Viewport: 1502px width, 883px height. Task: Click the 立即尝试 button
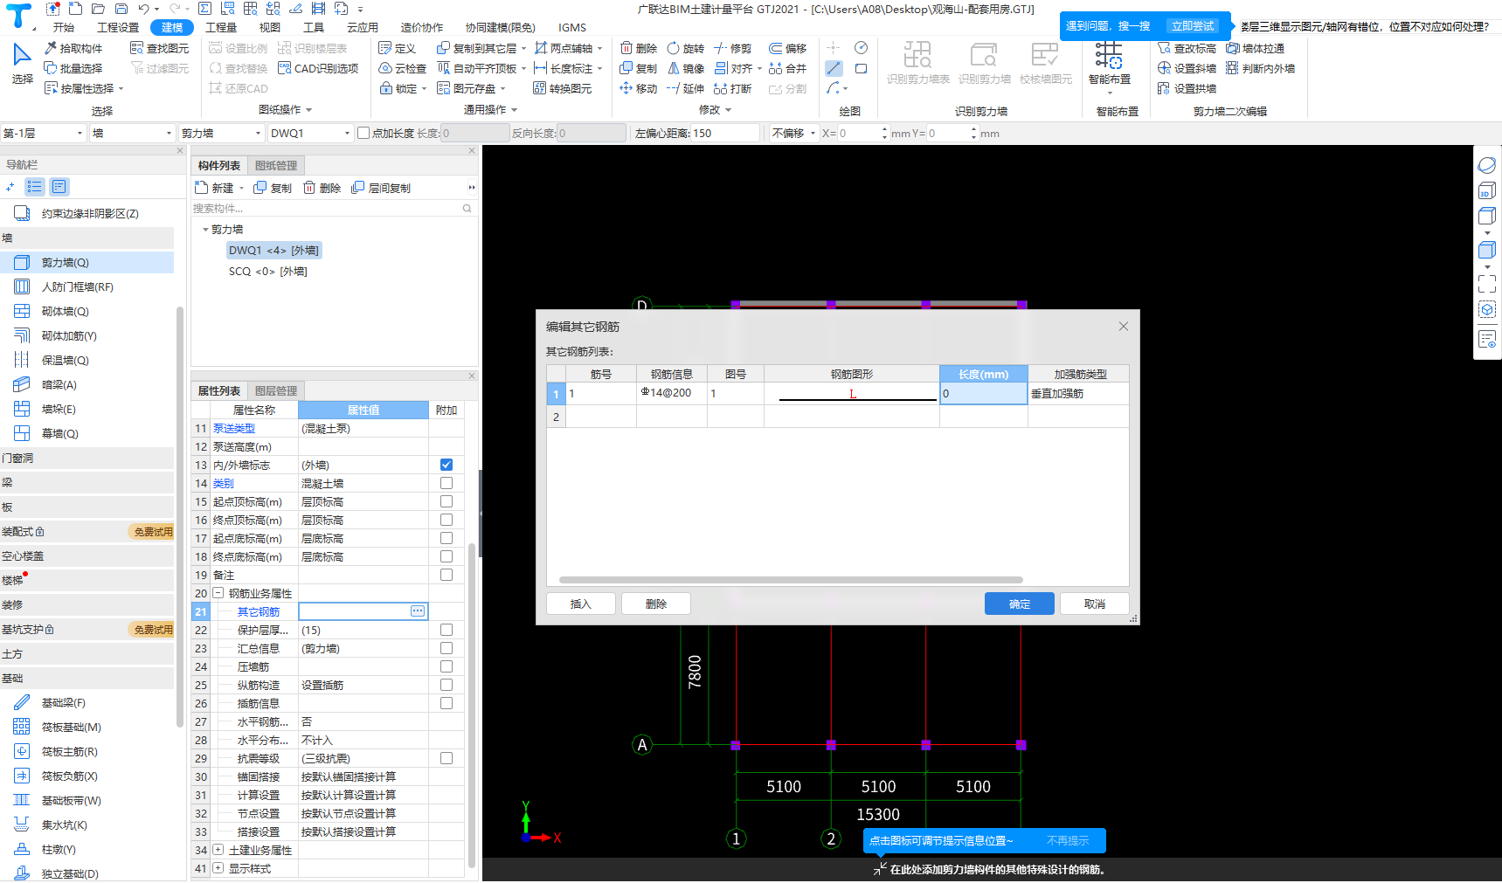(x=1193, y=26)
